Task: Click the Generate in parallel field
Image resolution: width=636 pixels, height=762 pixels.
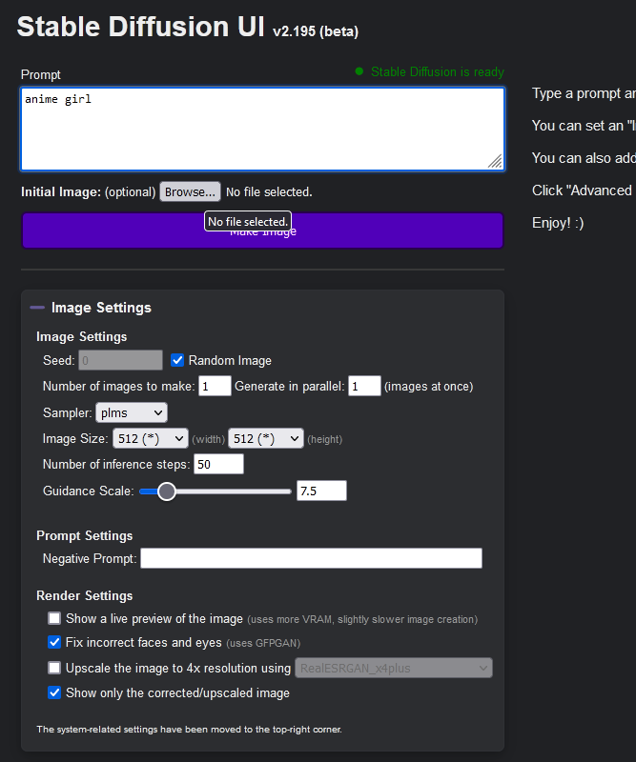Action: coord(364,387)
